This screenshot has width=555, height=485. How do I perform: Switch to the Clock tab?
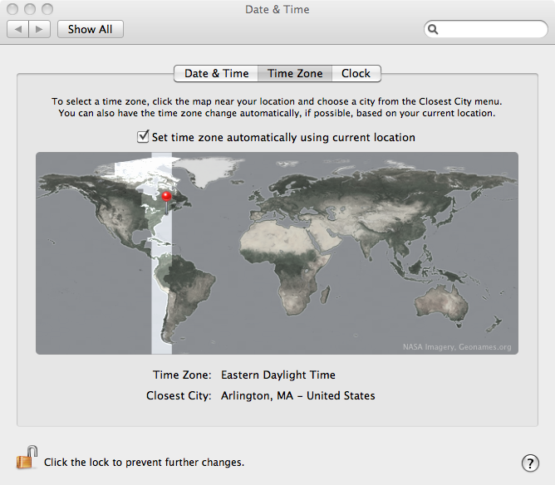(x=356, y=73)
